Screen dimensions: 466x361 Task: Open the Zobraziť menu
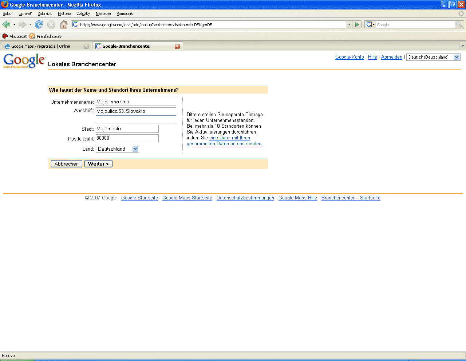45,13
